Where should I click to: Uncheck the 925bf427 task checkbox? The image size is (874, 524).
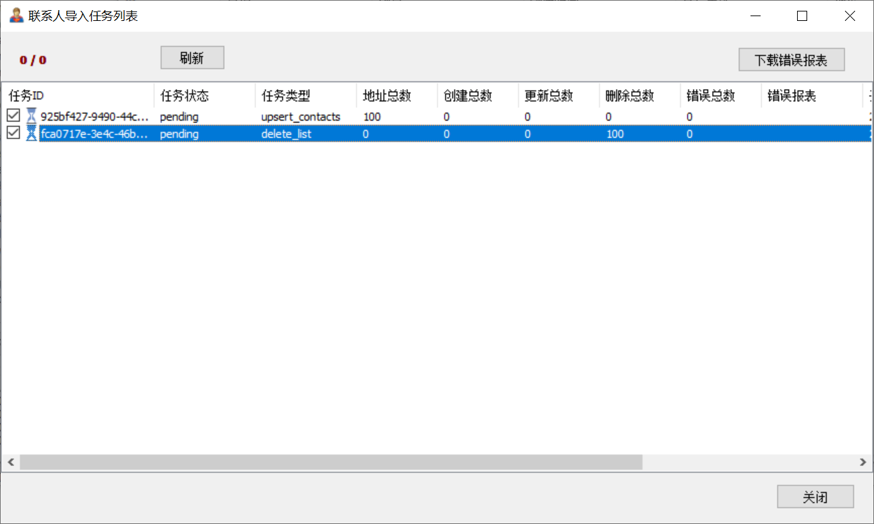pyautogui.click(x=13, y=116)
